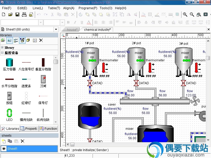Select the 按钮 OFF switch component
The height and width of the screenshot is (158, 211).
click(x=9, y=98)
